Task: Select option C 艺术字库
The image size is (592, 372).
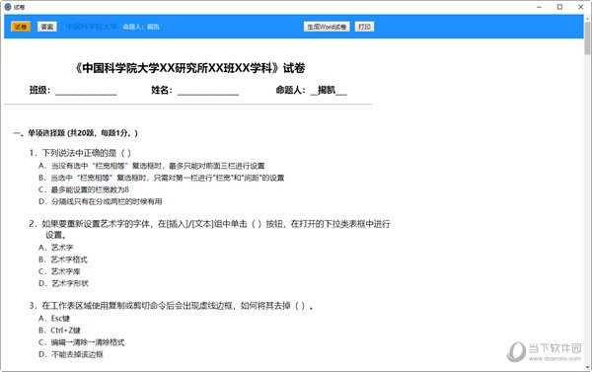Action: point(59,271)
